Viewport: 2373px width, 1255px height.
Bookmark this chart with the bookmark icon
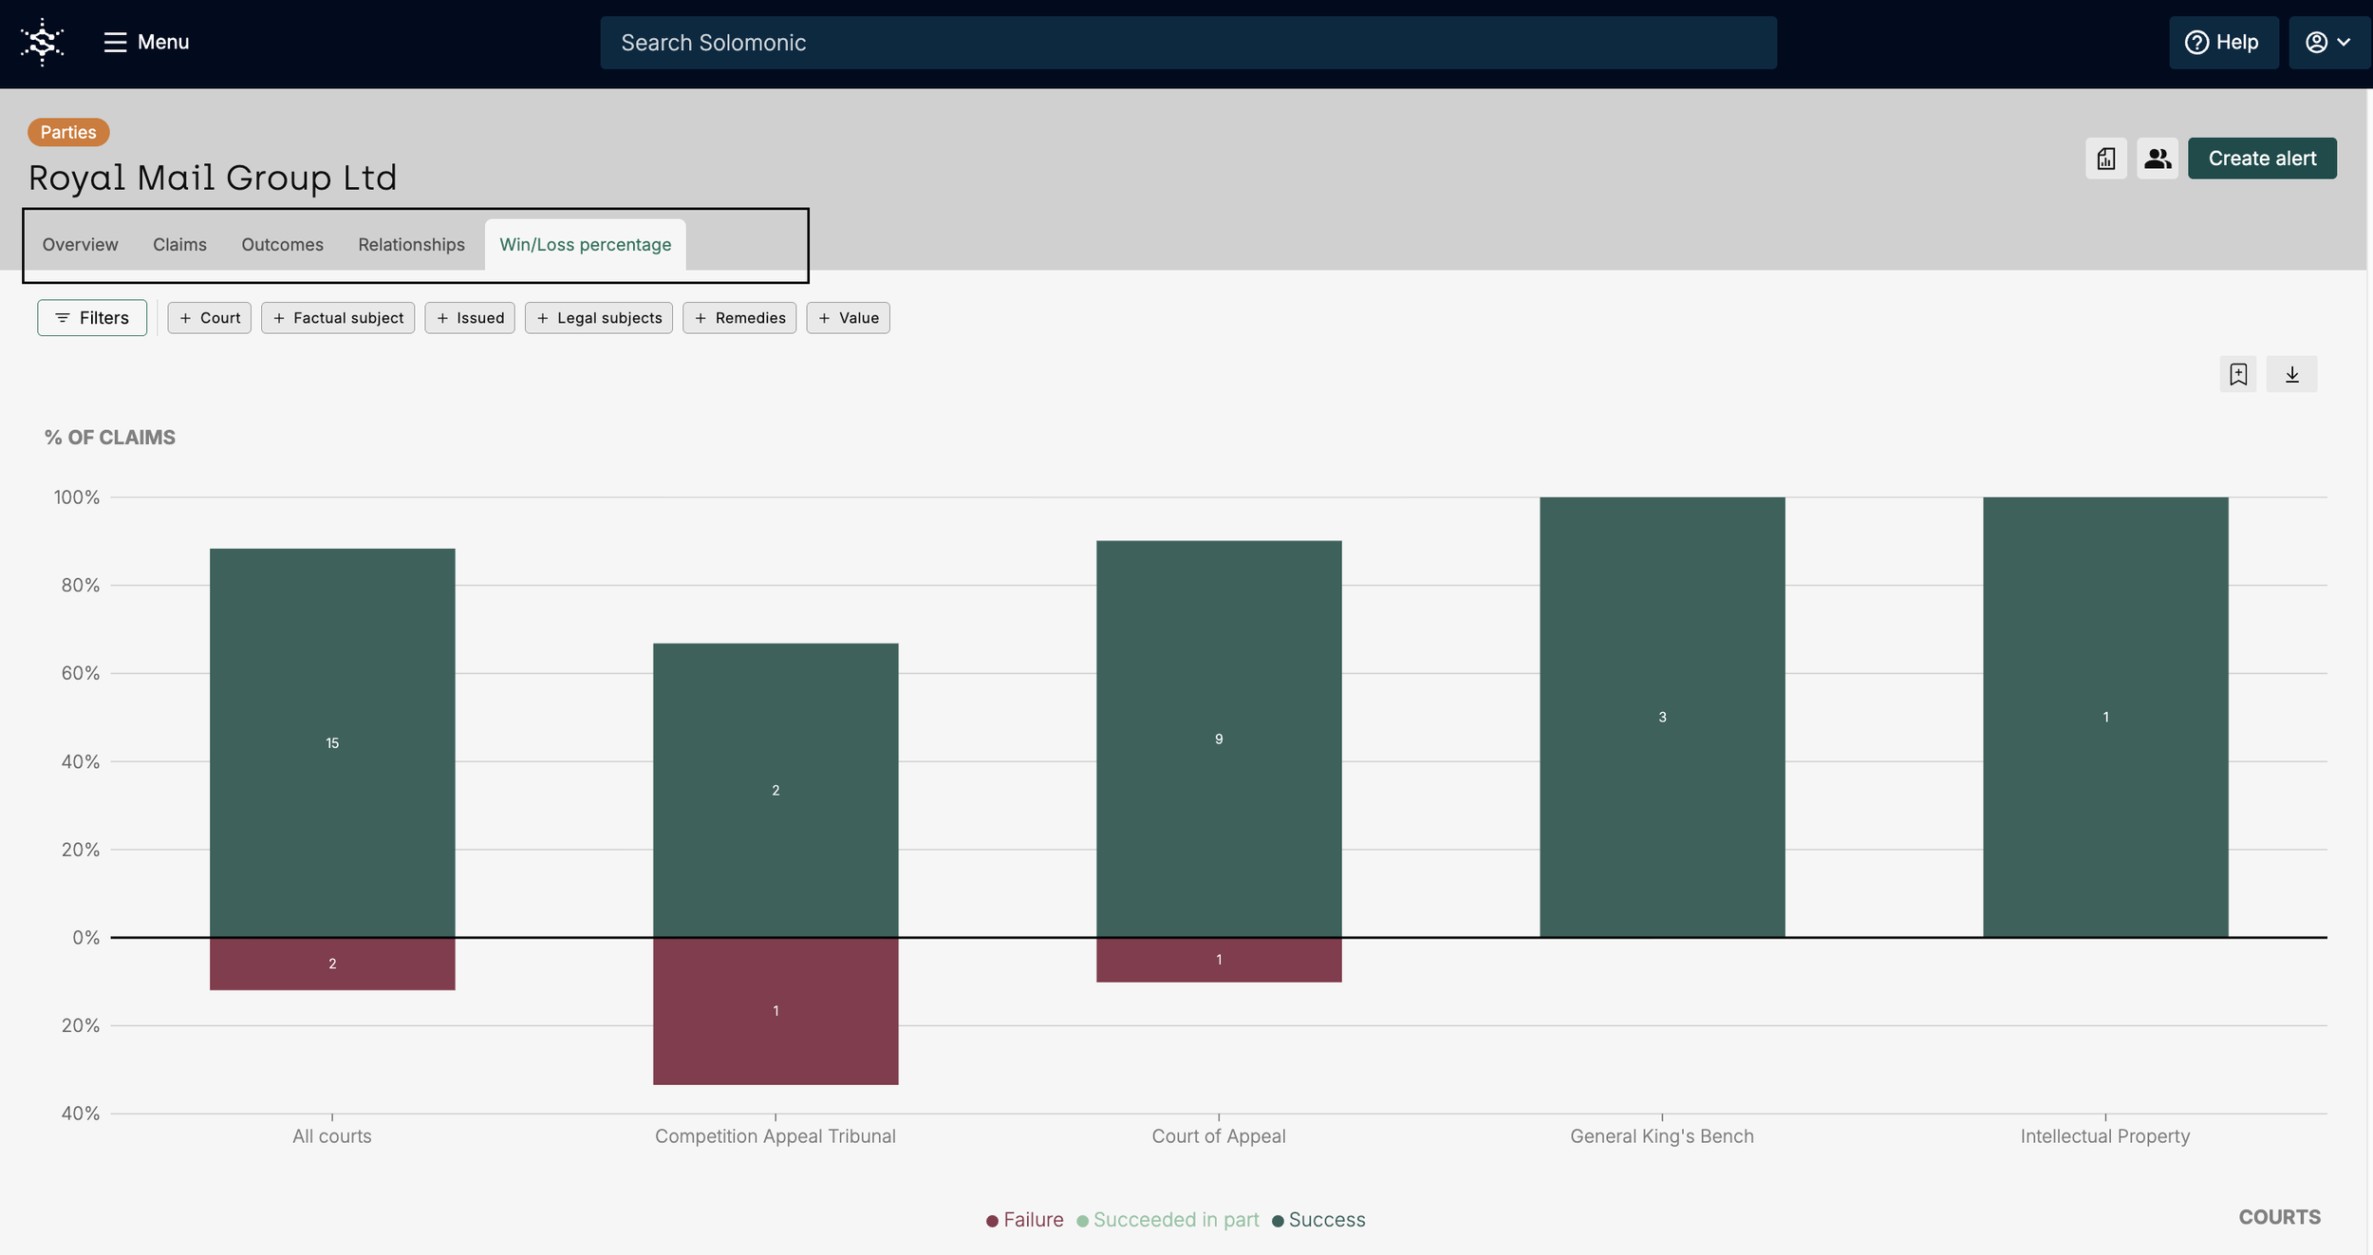tap(2237, 374)
